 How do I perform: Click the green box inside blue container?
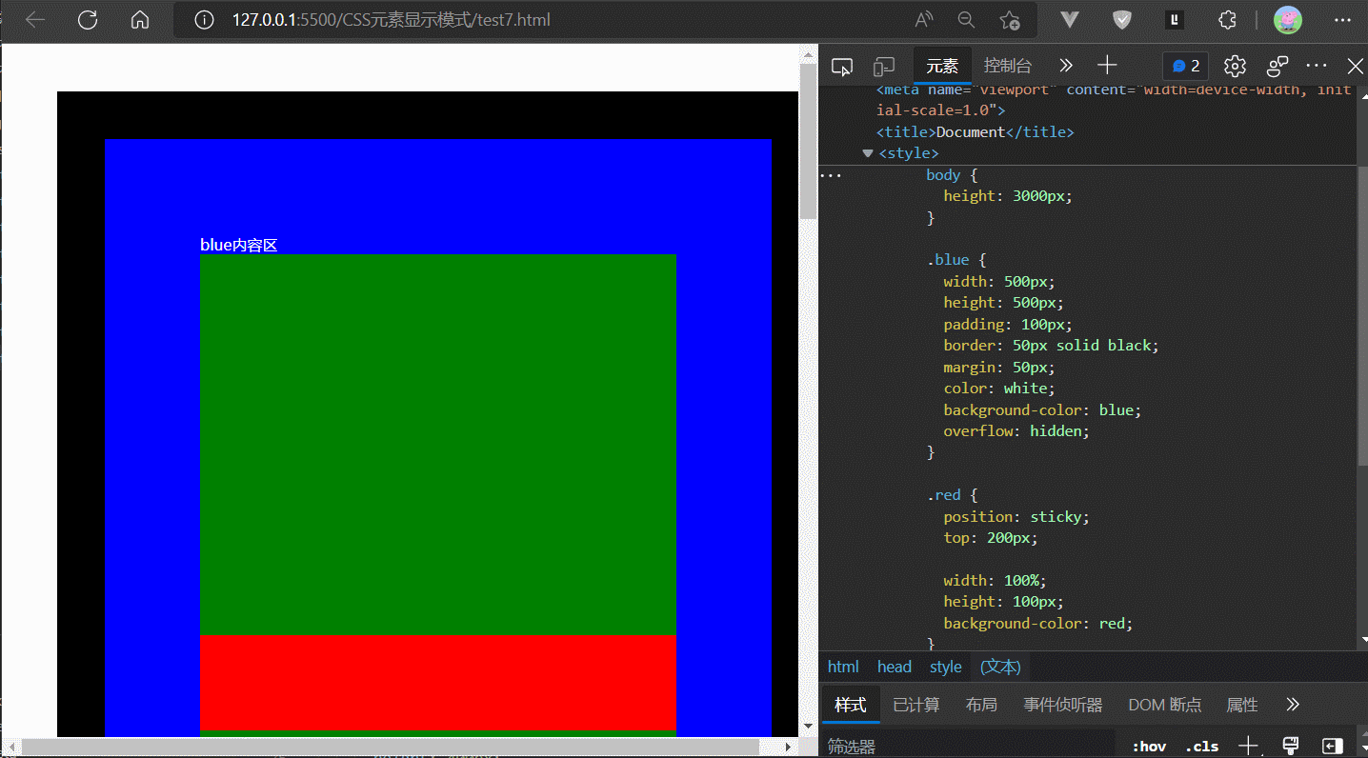(x=438, y=445)
